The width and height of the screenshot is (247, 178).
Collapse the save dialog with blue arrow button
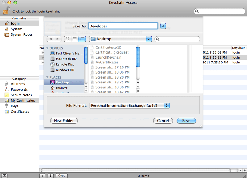click(x=163, y=26)
